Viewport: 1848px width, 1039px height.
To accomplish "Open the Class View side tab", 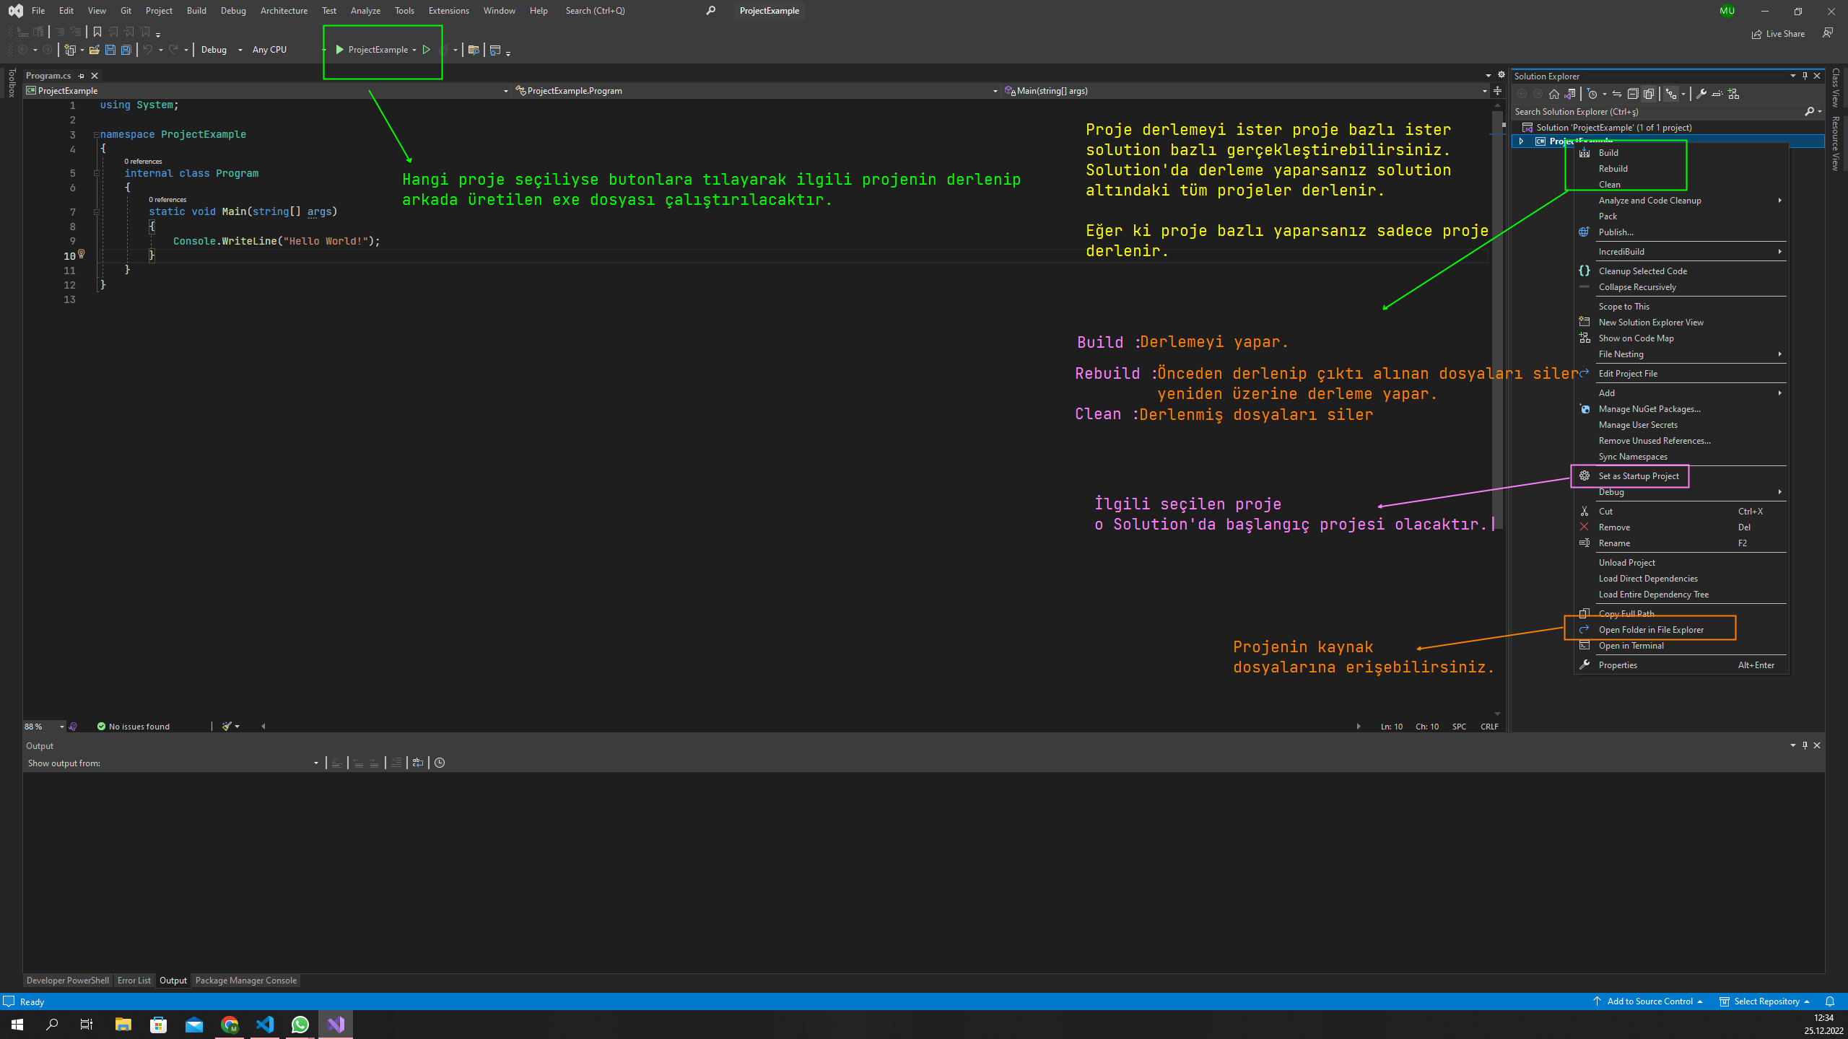I will (1836, 88).
